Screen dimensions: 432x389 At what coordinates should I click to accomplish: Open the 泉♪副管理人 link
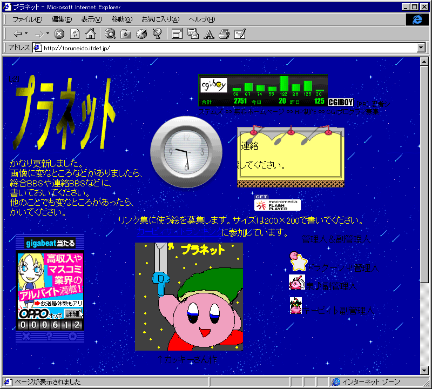[332, 286]
